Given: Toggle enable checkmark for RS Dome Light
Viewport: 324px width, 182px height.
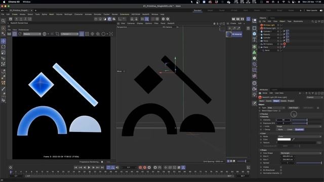Looking at the screenshot, I should click(281, 28).
